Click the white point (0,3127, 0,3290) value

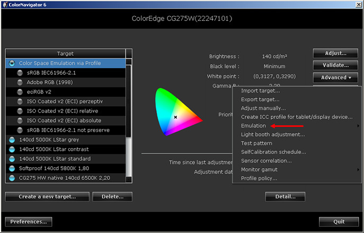274,76
